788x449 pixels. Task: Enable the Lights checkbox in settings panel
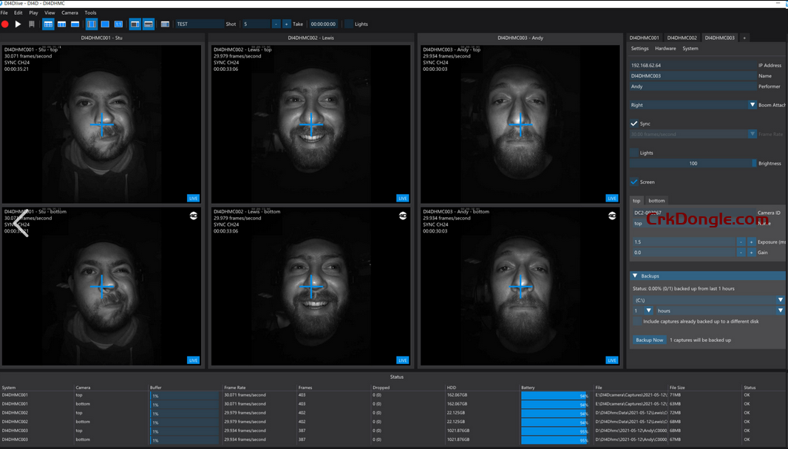[634, 153]
